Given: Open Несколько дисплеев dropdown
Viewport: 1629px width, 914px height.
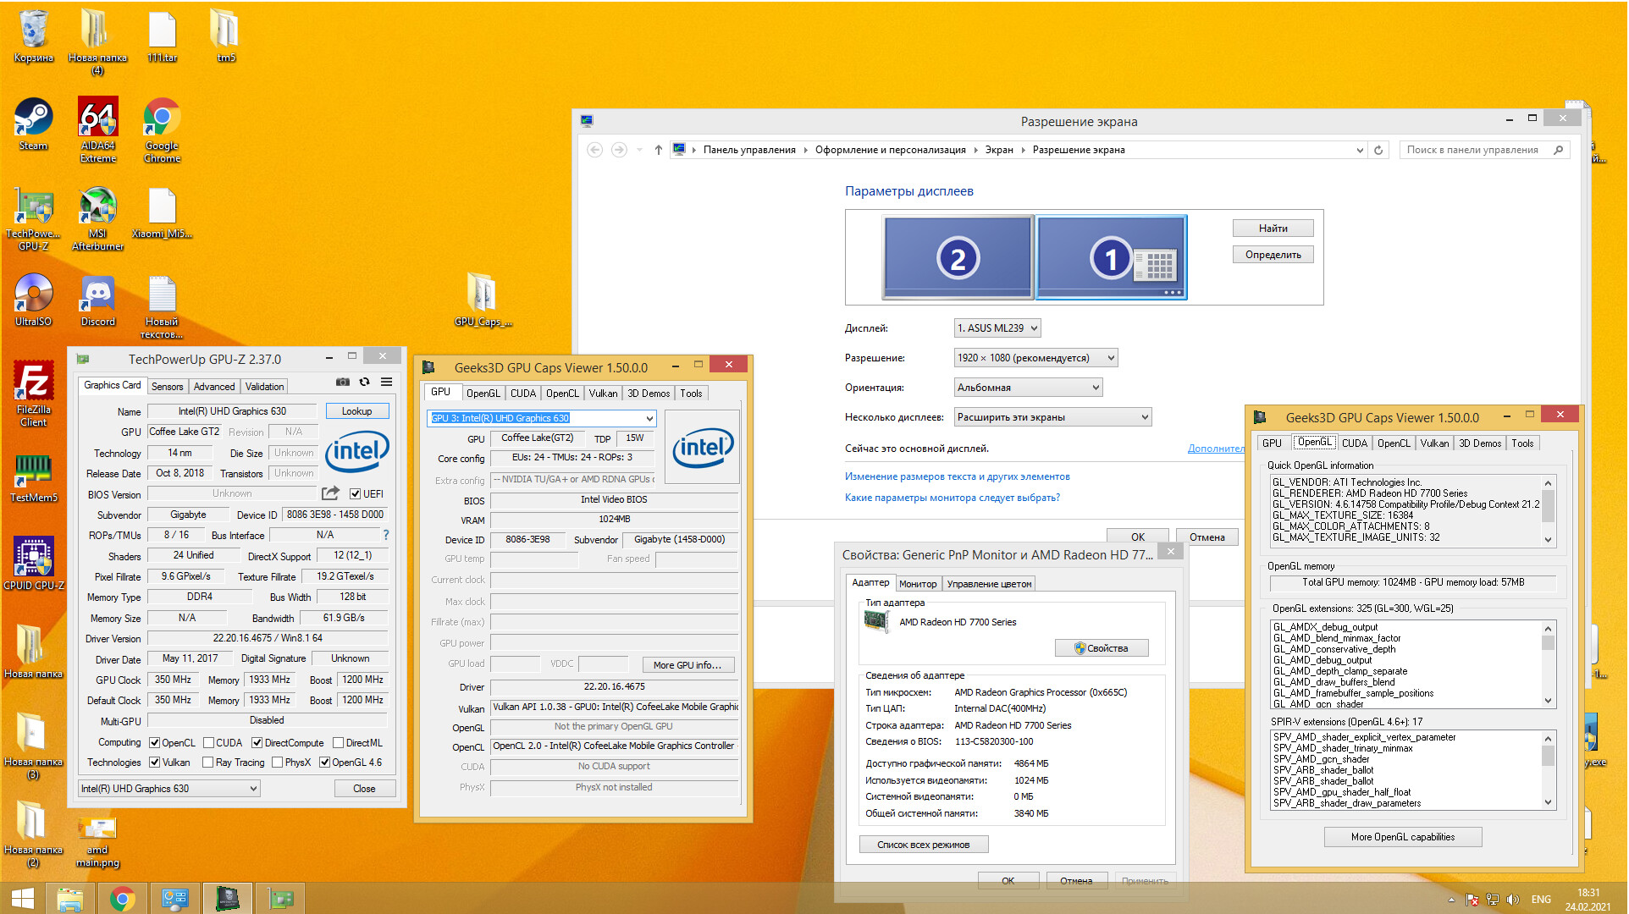Looking at the screenshot, I should (1052, 417).
